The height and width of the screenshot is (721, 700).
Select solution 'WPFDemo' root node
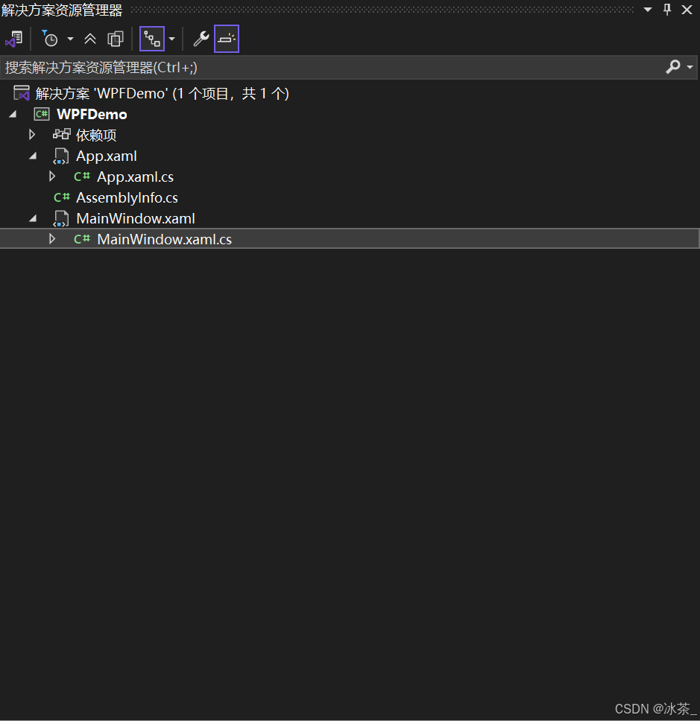[162, 93]
